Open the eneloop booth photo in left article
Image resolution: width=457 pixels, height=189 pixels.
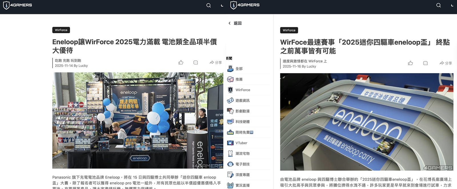pyautogui.click(x=138, y=120)
